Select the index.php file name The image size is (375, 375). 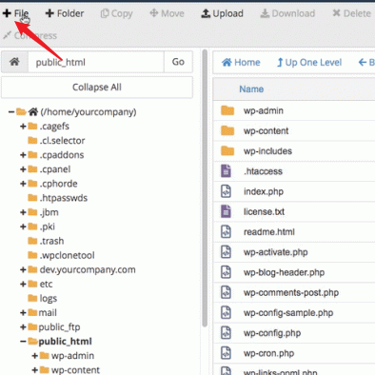coord(264,191)
